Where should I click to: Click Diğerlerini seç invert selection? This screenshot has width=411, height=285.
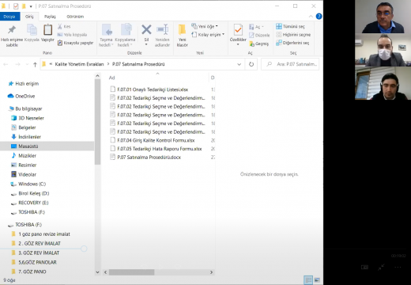(292, 43)
